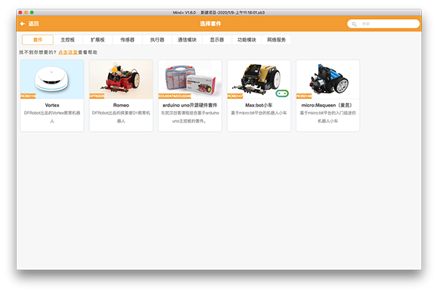438x293 pixels.
Task: Click the 点击这里 help link
Action: (x=68, y=52)
